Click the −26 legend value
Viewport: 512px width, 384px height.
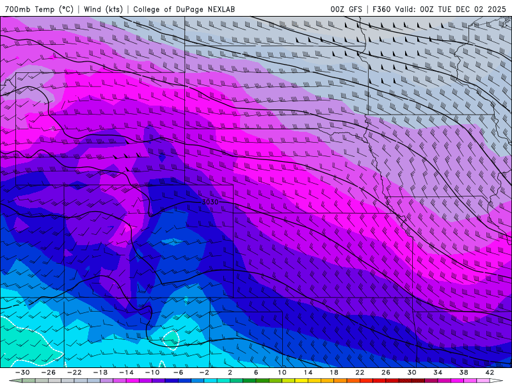49,372
